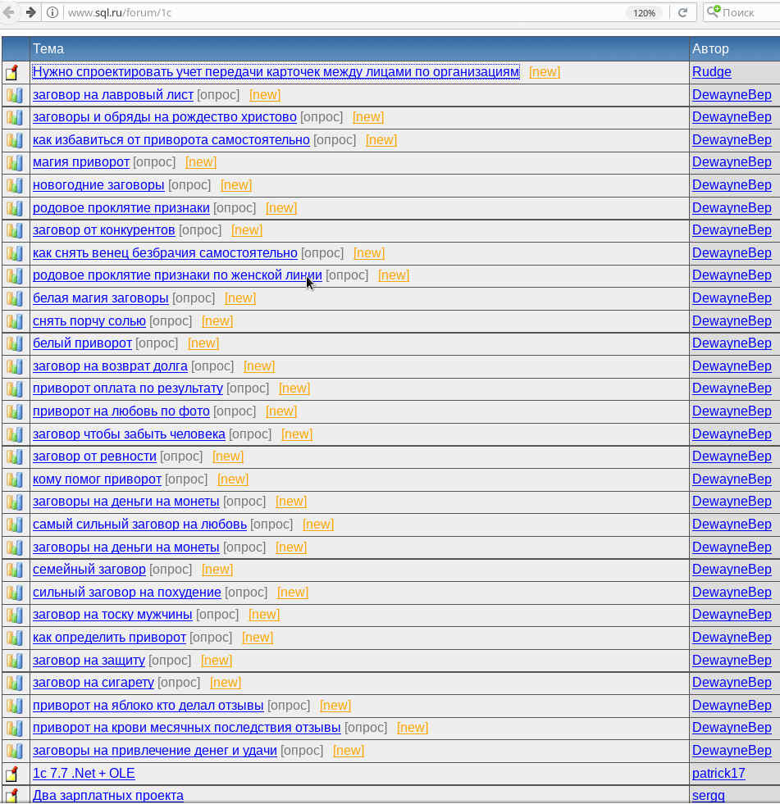The height and width of the screenshot is (804, 780).
Task: Open the thread 'Два зарплатных проекта'
Action: coord(107,795)
